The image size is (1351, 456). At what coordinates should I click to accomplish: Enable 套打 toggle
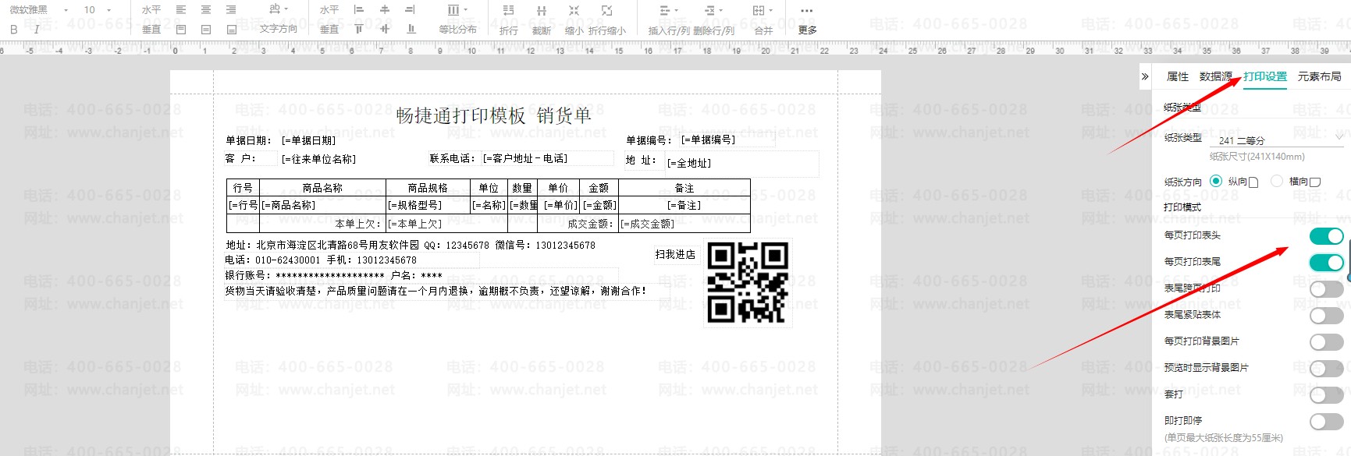[1326, 394]
